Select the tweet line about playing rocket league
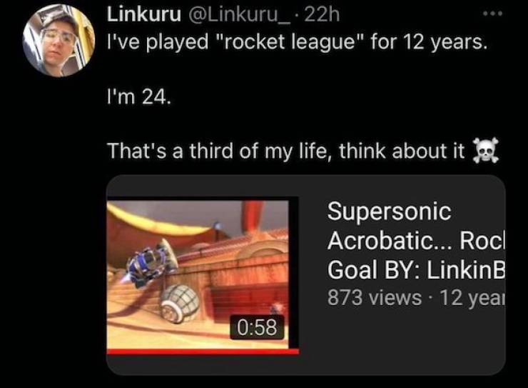The height and width of the screenshot is (388, 528). click(x=297, y=42)
